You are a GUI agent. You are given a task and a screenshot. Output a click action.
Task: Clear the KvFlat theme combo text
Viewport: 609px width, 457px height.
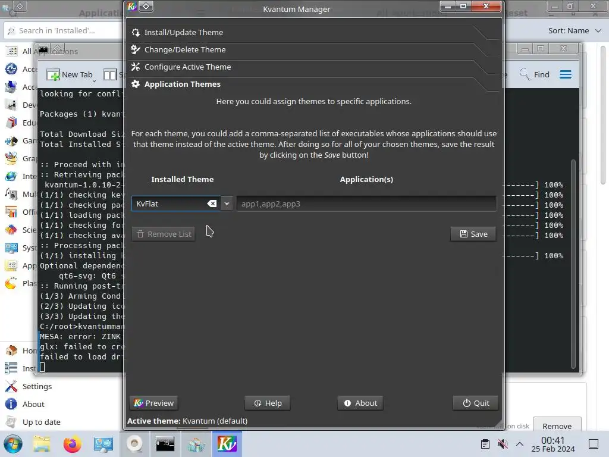[x=212, y=204]
